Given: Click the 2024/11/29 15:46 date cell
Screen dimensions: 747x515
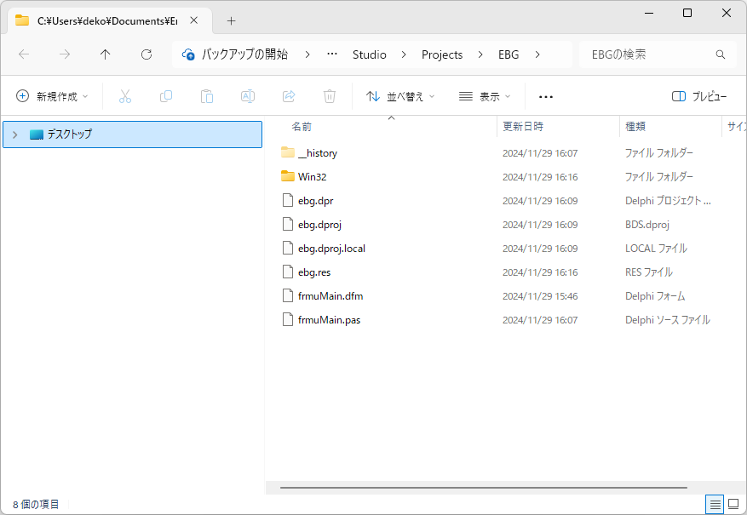Looking at the screenshot, I should point(540,296).
